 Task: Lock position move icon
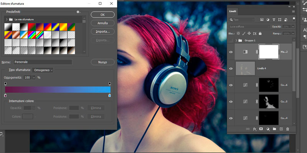tap(249, 33)
